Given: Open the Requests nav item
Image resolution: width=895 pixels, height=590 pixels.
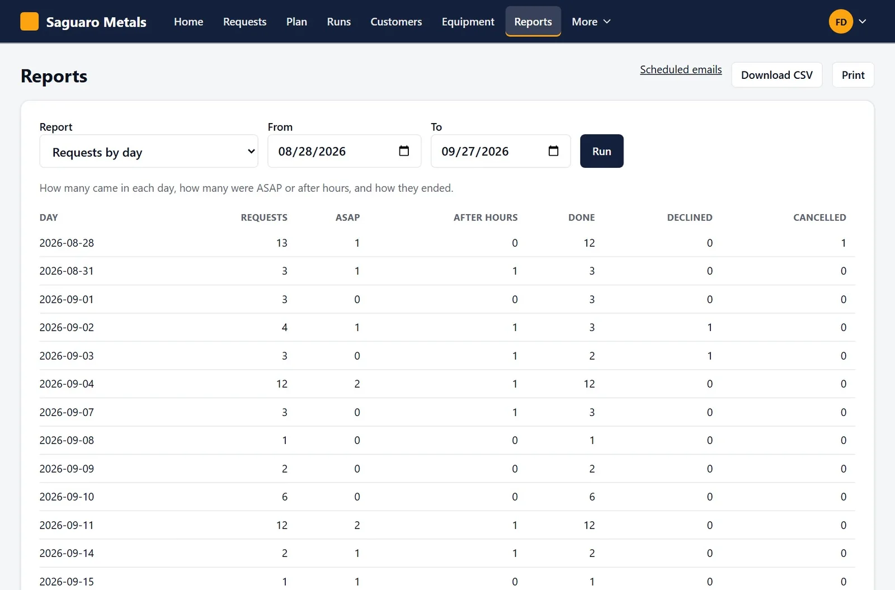Looking at the screenshot, I should coord(244,22).
